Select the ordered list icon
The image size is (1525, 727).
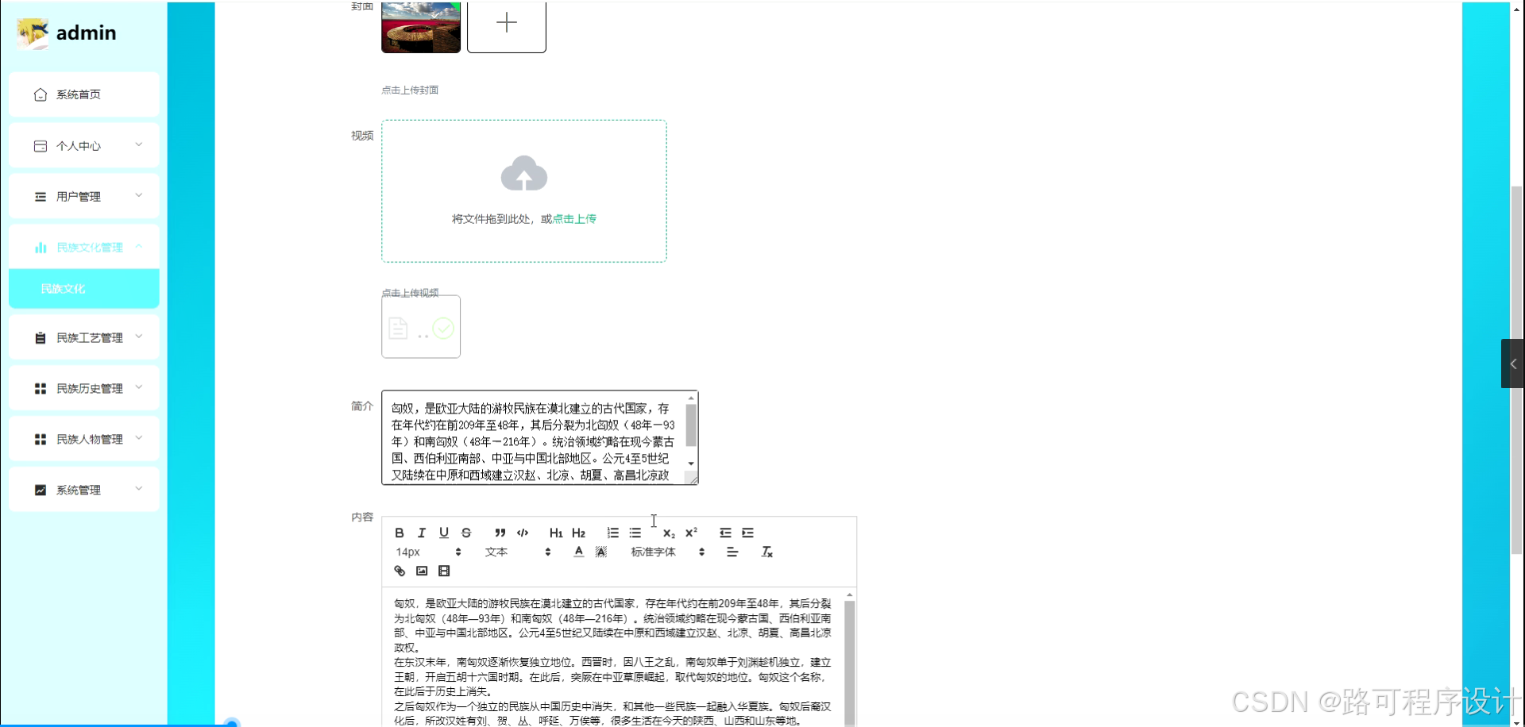pyautogui.click(x=612, y=533)
